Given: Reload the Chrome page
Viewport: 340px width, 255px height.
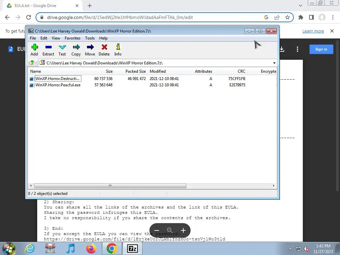Looking at the screenshot, I should (29, 17).
